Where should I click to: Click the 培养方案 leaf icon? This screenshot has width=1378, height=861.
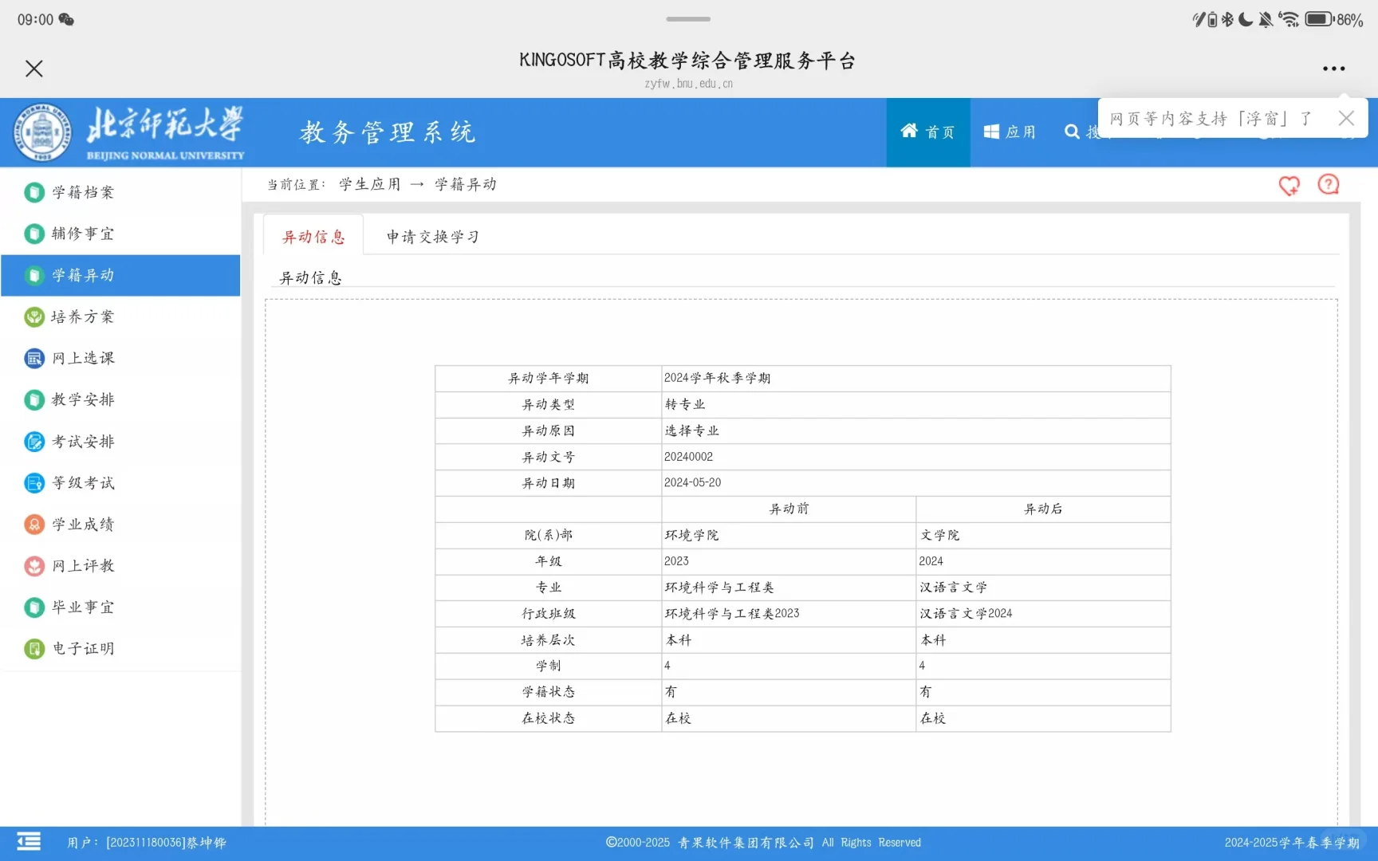point(33,316)
